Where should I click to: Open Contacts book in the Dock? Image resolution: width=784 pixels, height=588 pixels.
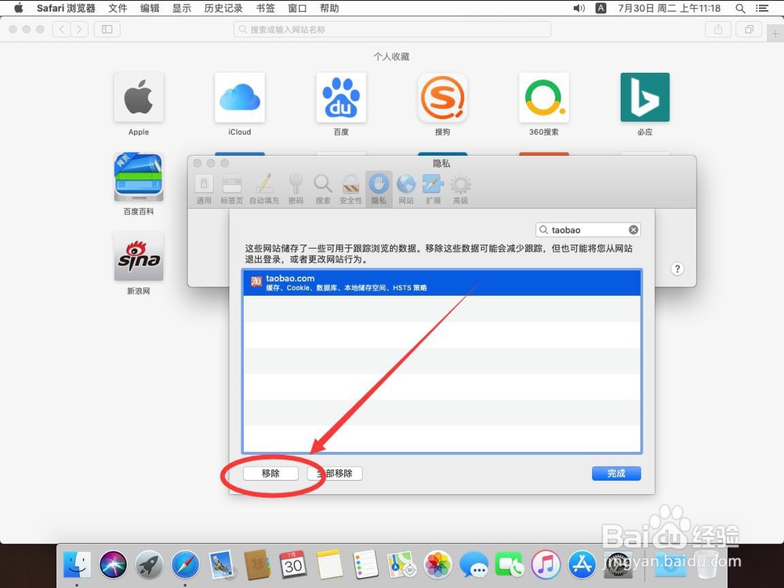coord(257,565)
